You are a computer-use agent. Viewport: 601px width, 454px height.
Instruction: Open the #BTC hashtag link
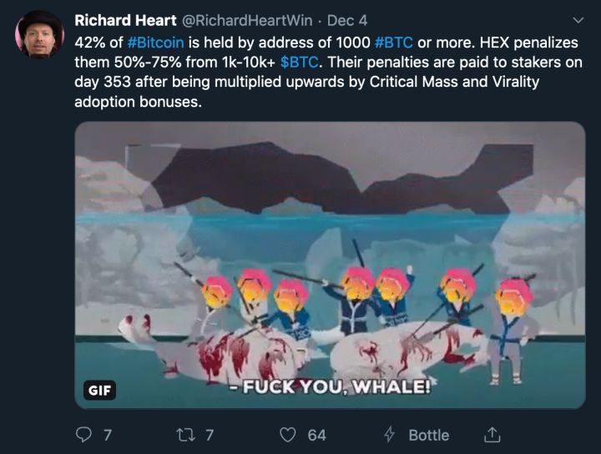[x=400, y=41]
